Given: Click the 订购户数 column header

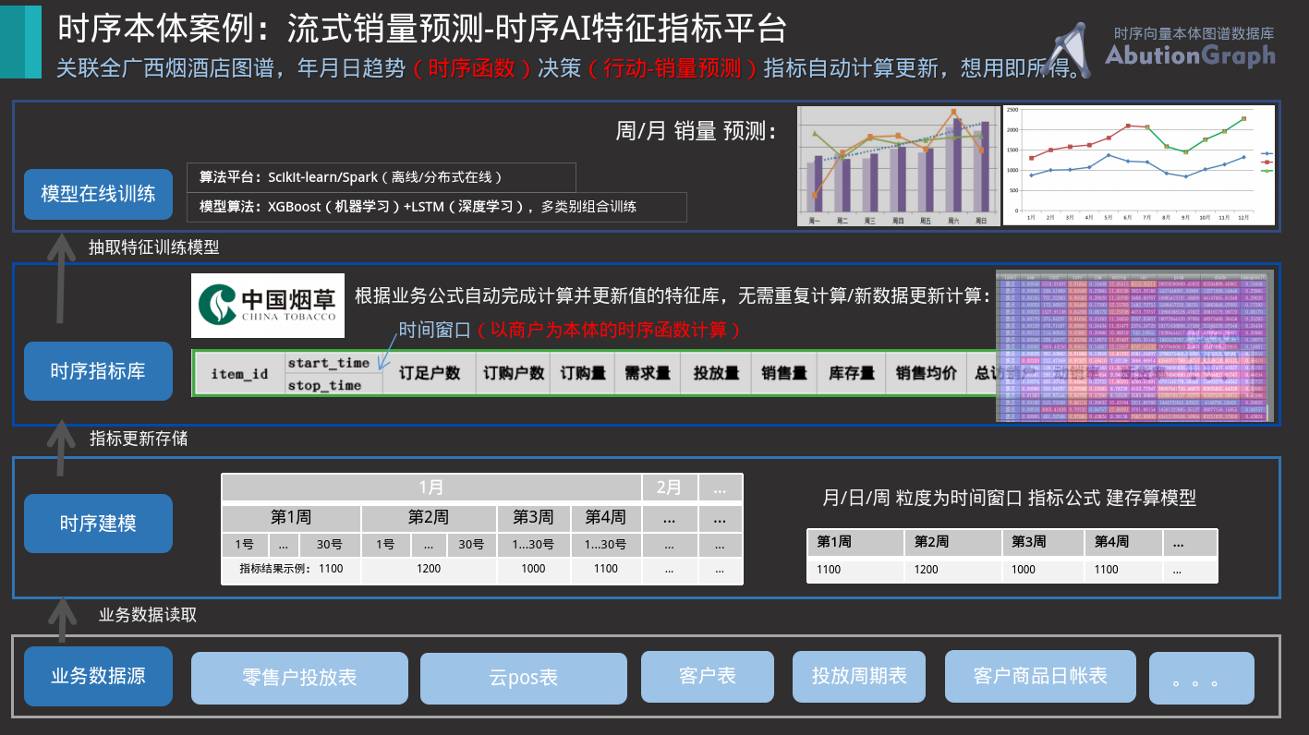Looking at the screenshot, I should 513,373.
